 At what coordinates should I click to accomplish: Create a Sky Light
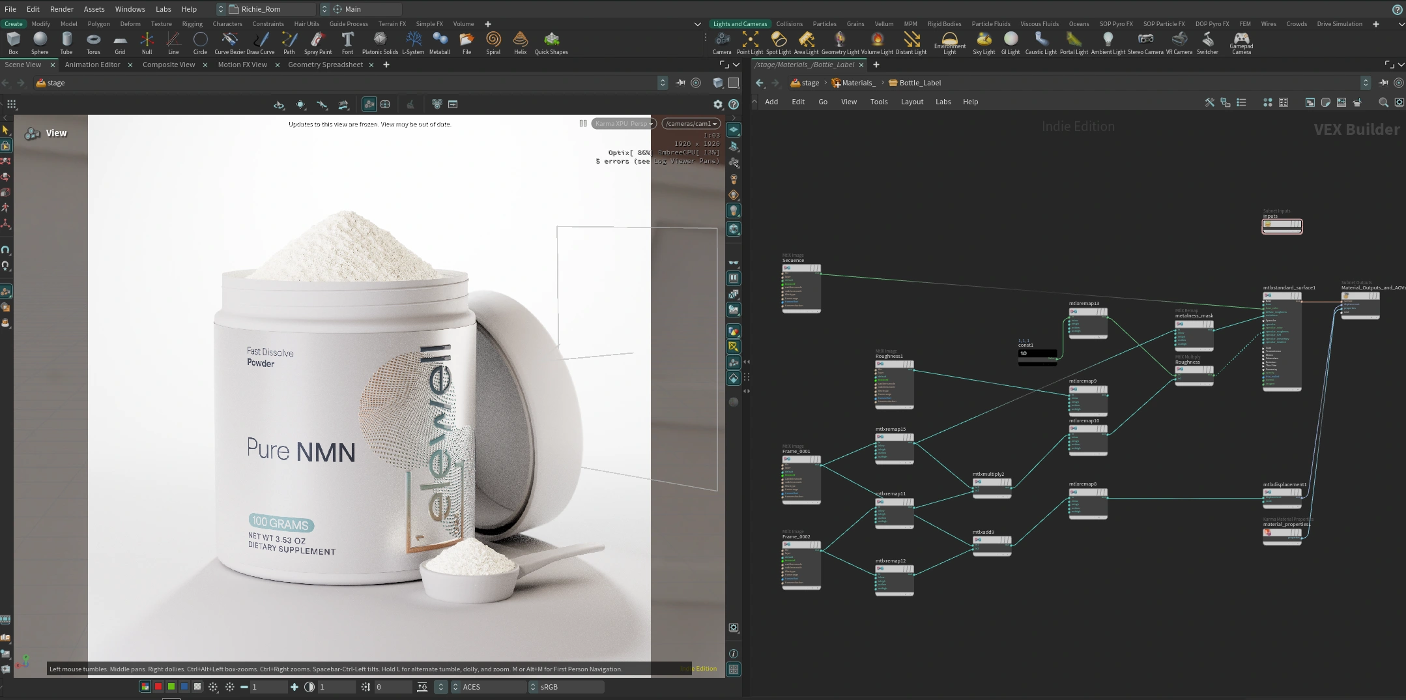984,43
